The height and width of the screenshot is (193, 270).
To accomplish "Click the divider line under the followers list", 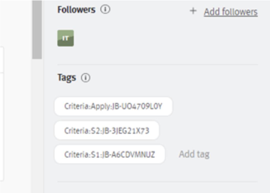I will (158, 65).
